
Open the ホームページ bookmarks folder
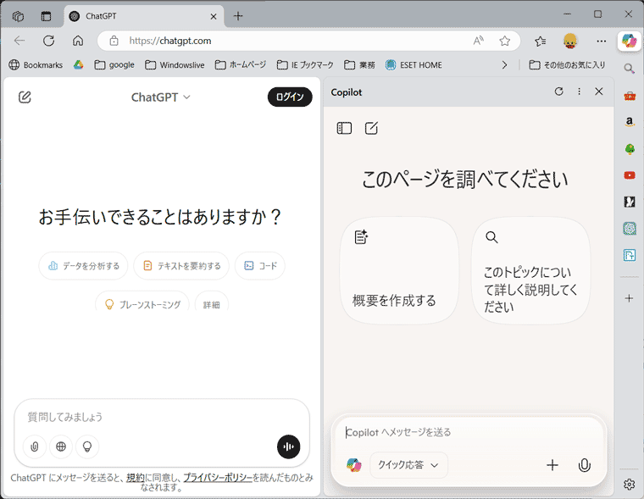click(241, 65)
